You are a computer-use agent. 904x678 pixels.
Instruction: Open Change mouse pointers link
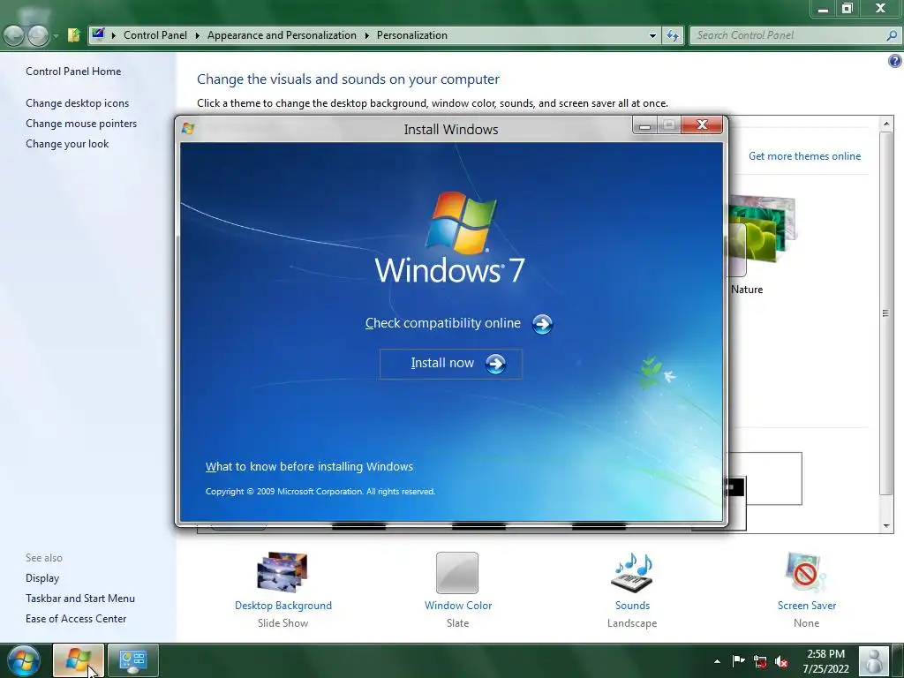81,124
